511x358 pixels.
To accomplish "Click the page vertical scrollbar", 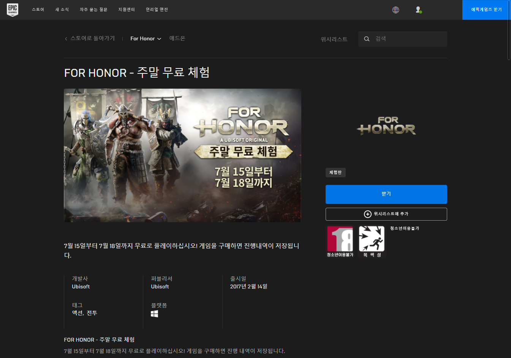I will click(x=509, y=30).
